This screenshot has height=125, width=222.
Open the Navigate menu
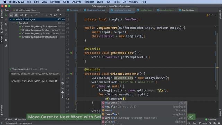pos(55,2)
